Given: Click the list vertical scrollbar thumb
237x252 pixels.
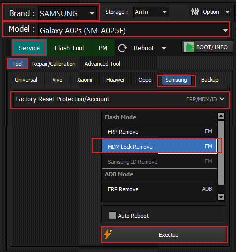Looking at the screenshot, I should pyautogui.click(x=221, y=152).
